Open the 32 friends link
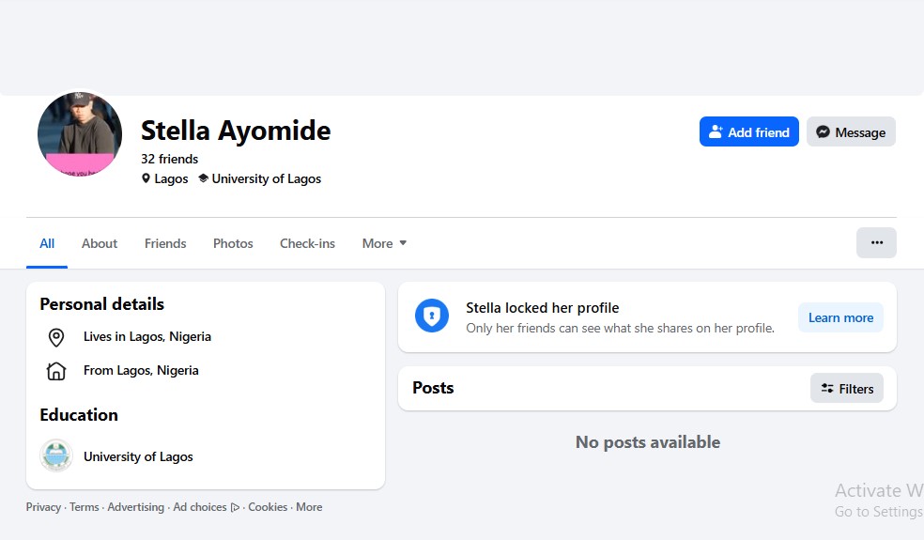Image resolution: width=924 pixels, height=540 pixels. click(169, 159)
